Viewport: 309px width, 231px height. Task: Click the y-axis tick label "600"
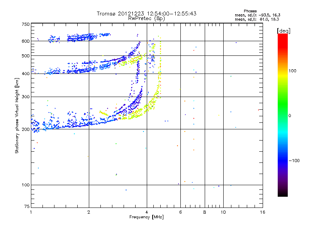pyautogui.click(x=26, y=41)
